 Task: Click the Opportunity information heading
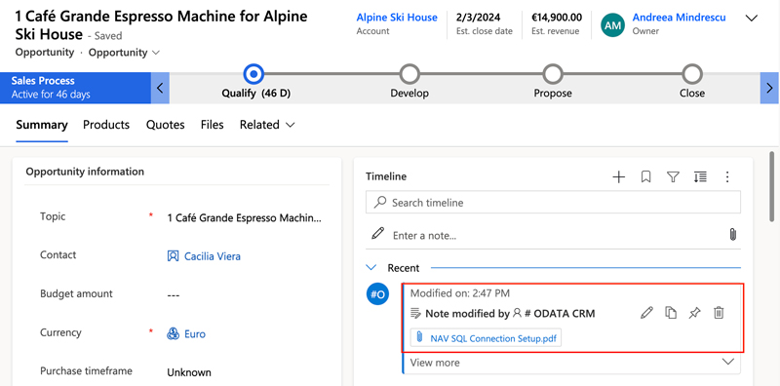[85, 172]
